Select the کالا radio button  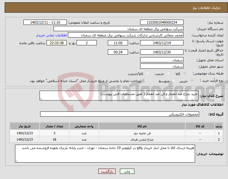pos(185,73)
